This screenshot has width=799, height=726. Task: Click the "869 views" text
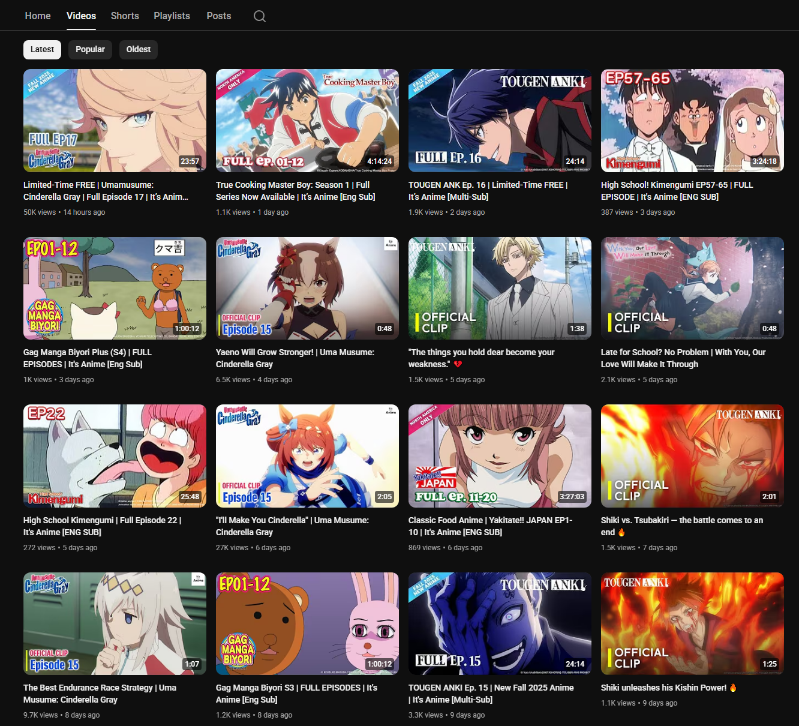click(x=425, y=548)
